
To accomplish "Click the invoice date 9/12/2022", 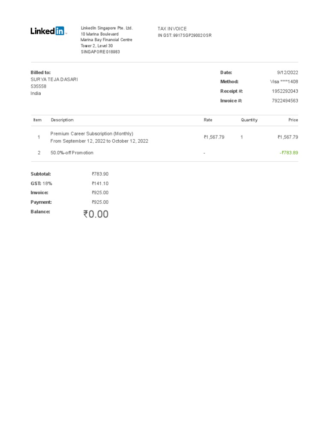I will pyautogui.click(x=287, y=72).
